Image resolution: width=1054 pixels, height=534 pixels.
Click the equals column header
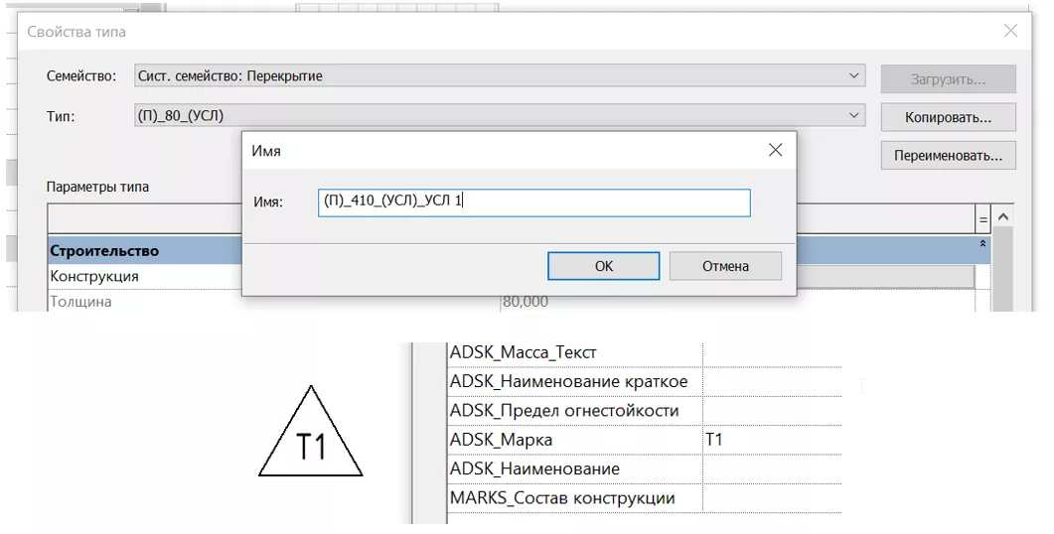(x=982, y=218)
